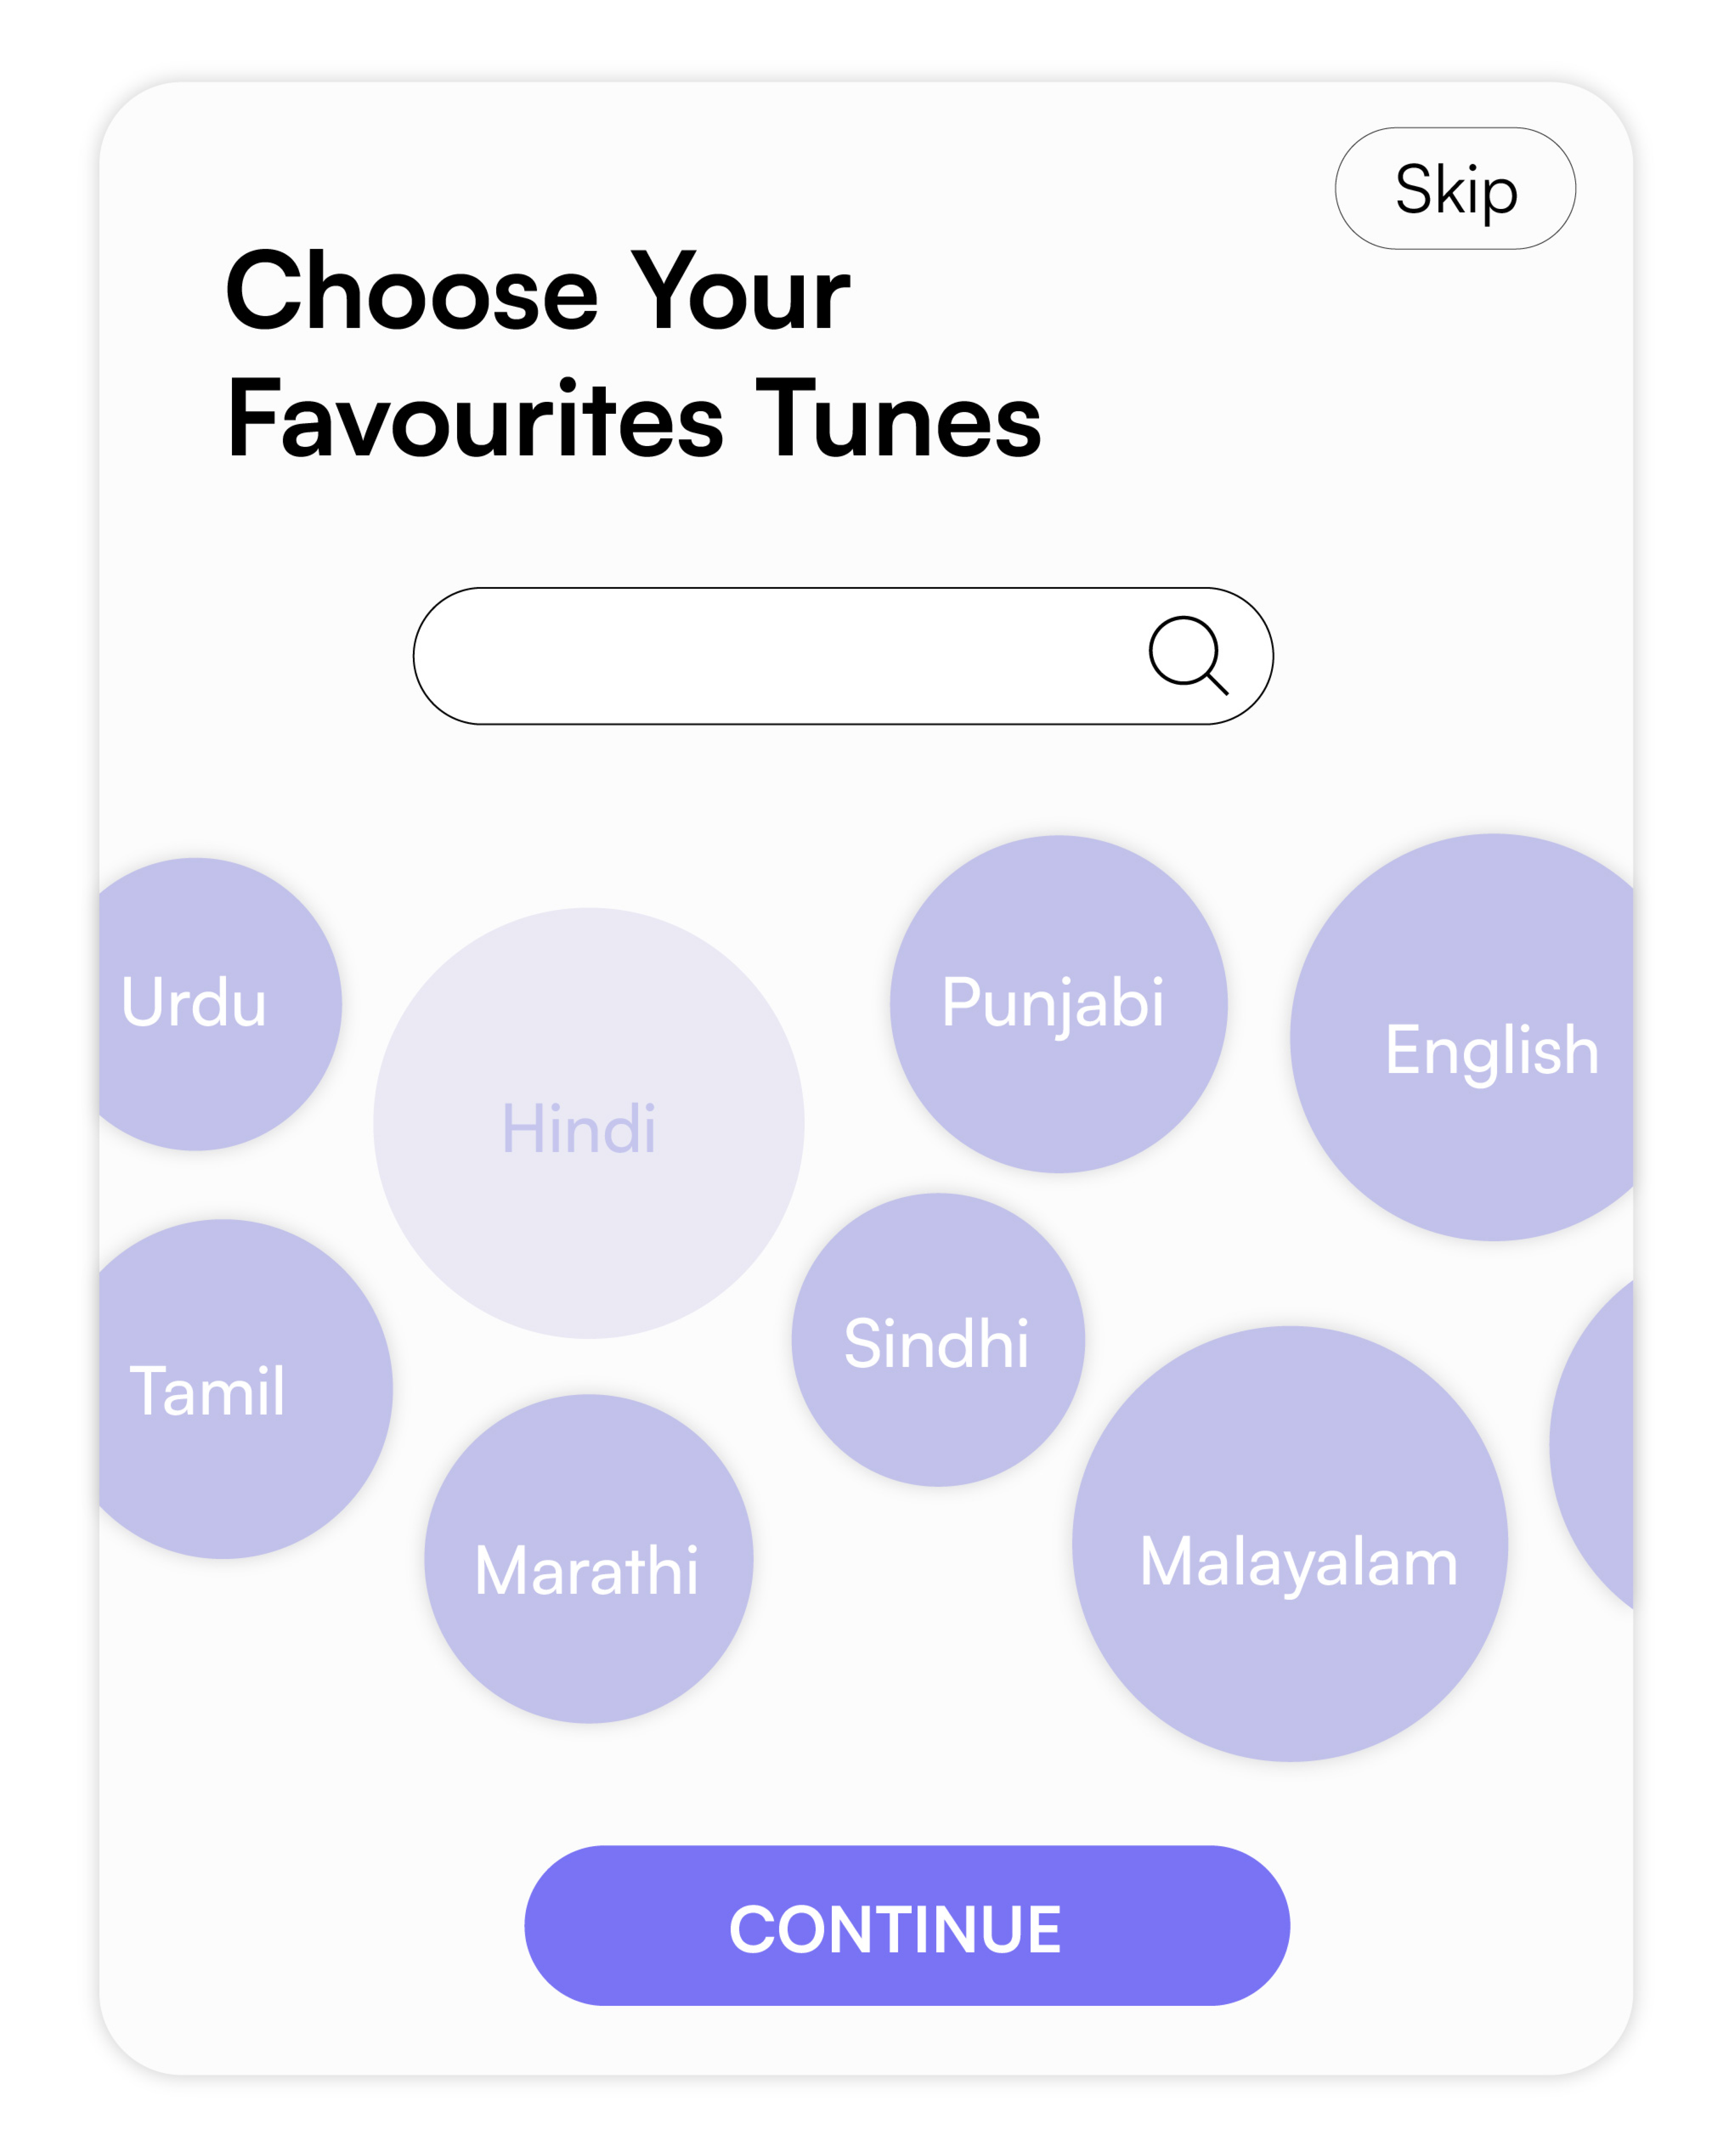Screen dimensions: 1736x2135
Task: Click the faded Hindi label text
Action: coord(579,1129)
